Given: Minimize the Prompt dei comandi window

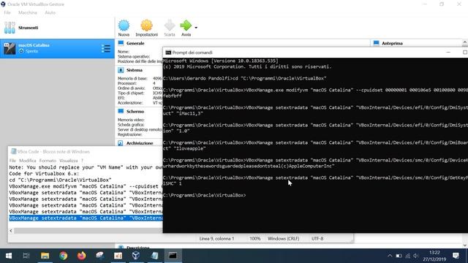Looking at the screenshot, I should 448,52.
